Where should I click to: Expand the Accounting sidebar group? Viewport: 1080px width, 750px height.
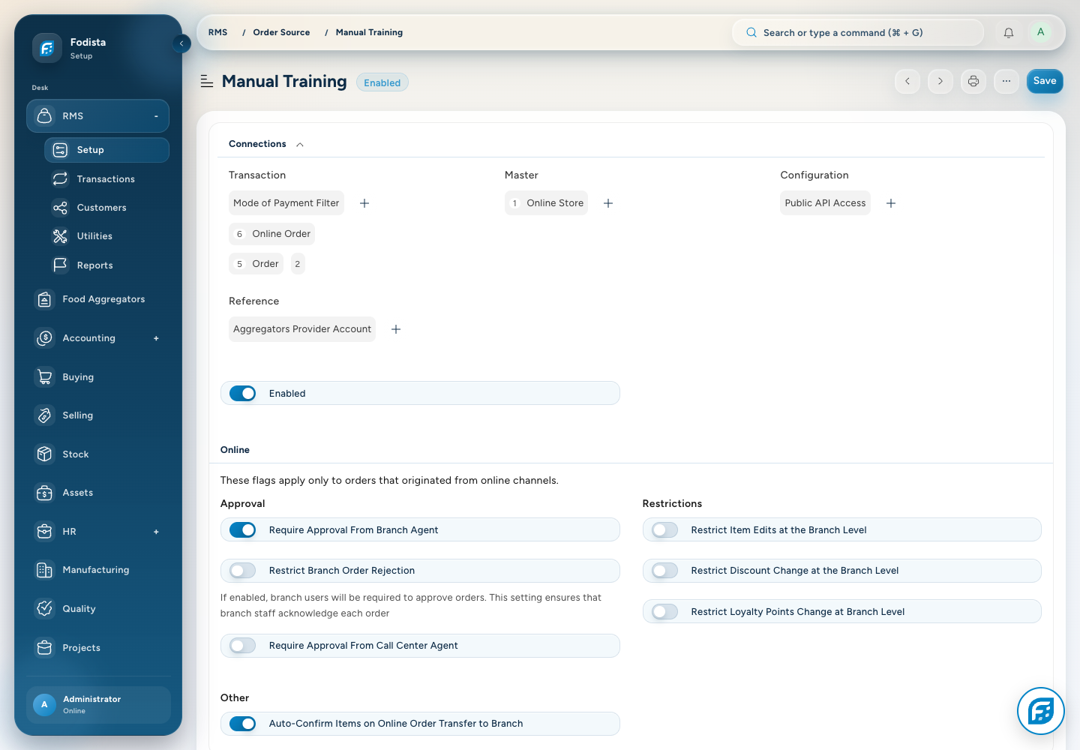(156, 338)
